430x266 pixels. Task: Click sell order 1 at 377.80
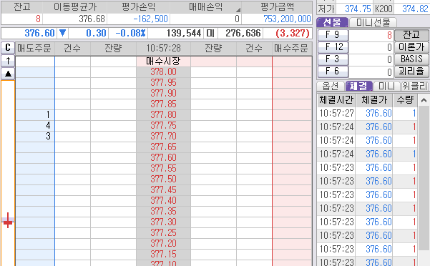pyautogui.click(x=35, y=115)
